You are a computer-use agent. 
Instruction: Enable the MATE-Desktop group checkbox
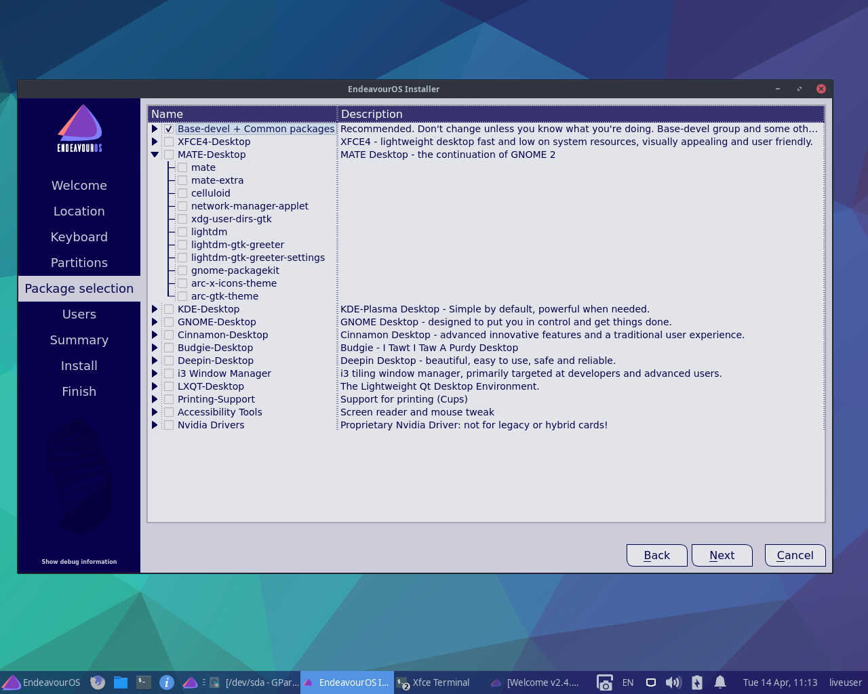(x=169, y=155)
